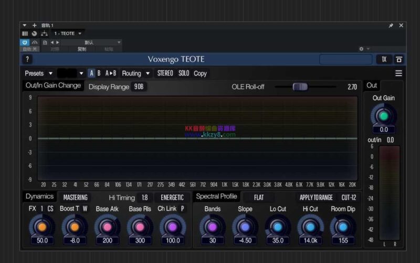Click the orange Boost T knob
Viewport: 420px width, 263px height.
[x=75, y=227]
